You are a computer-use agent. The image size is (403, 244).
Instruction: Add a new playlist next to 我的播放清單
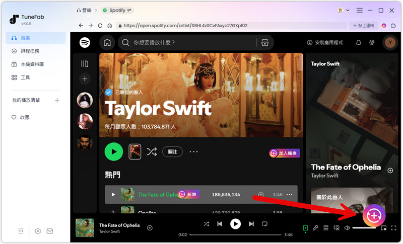[x=57, y=100]
